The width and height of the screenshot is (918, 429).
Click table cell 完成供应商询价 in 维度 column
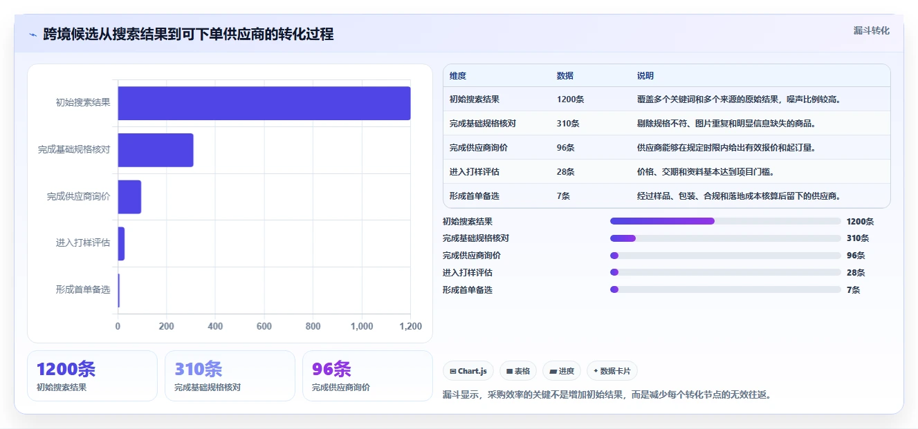coord(479,148)
